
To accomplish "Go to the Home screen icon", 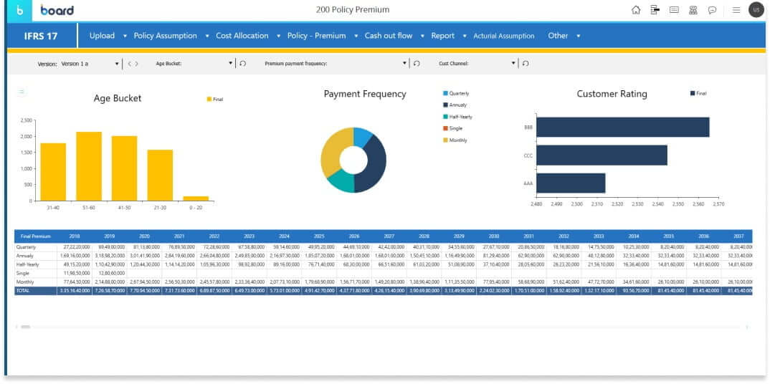I will click(635, 10).
